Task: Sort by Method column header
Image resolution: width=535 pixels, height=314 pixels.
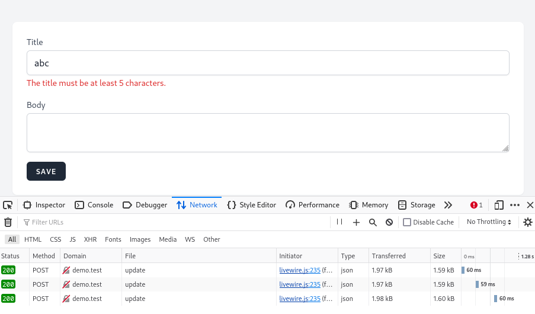Action: (44, 256)
